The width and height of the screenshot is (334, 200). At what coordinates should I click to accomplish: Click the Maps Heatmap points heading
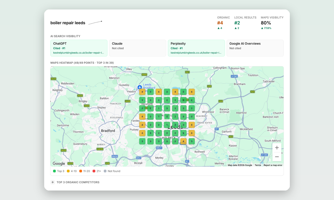pos(82,63)
